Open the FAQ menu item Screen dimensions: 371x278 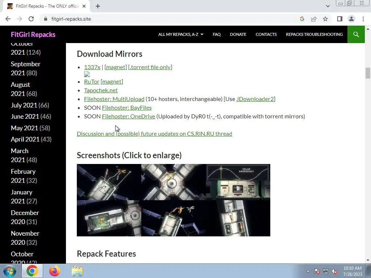click(217, 34)
